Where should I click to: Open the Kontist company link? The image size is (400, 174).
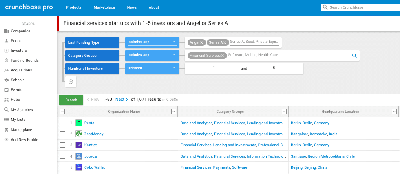91,145
